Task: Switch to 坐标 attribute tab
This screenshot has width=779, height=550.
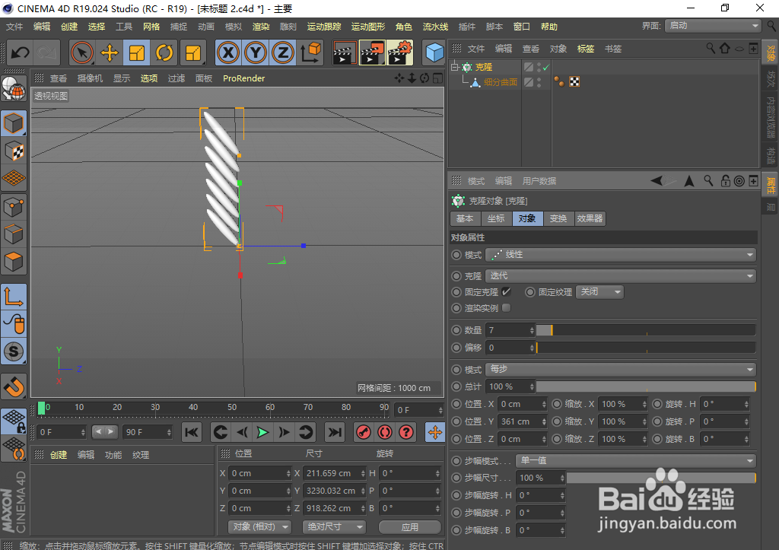Action: click(x=496, y=218)
